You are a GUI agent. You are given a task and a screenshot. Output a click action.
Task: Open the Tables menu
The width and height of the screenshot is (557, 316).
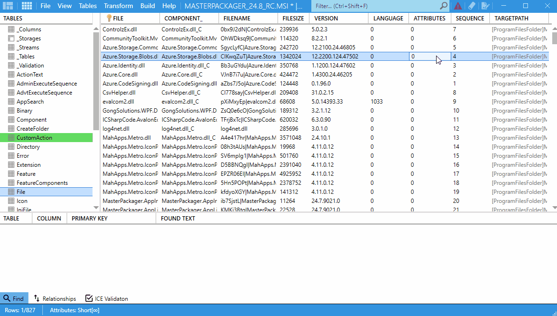pyautogui.click(x=88, y=6)
